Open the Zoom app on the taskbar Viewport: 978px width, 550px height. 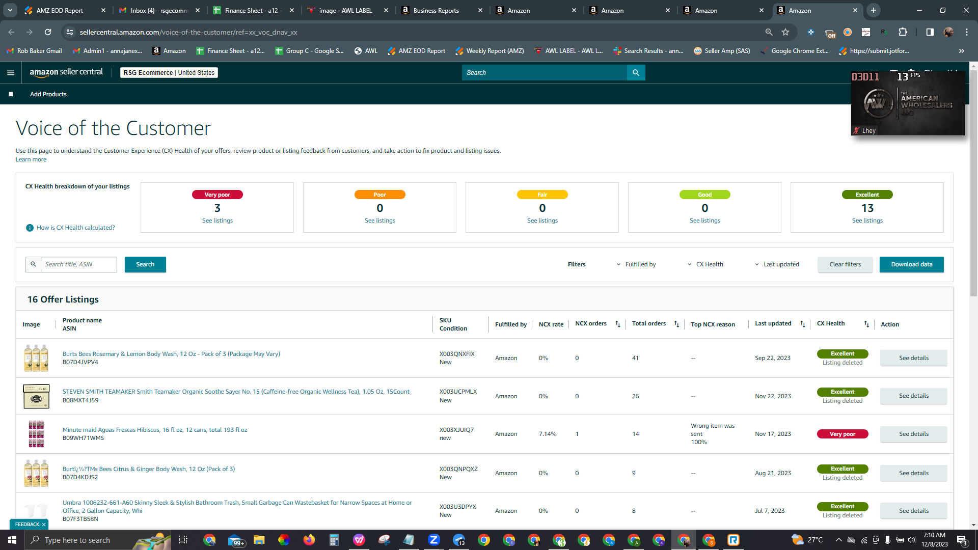point(434,540)
